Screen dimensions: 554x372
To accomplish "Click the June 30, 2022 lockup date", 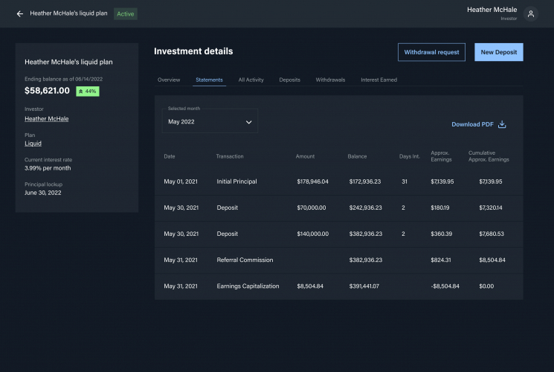I will pyautogui.click(x=42, y=193).
